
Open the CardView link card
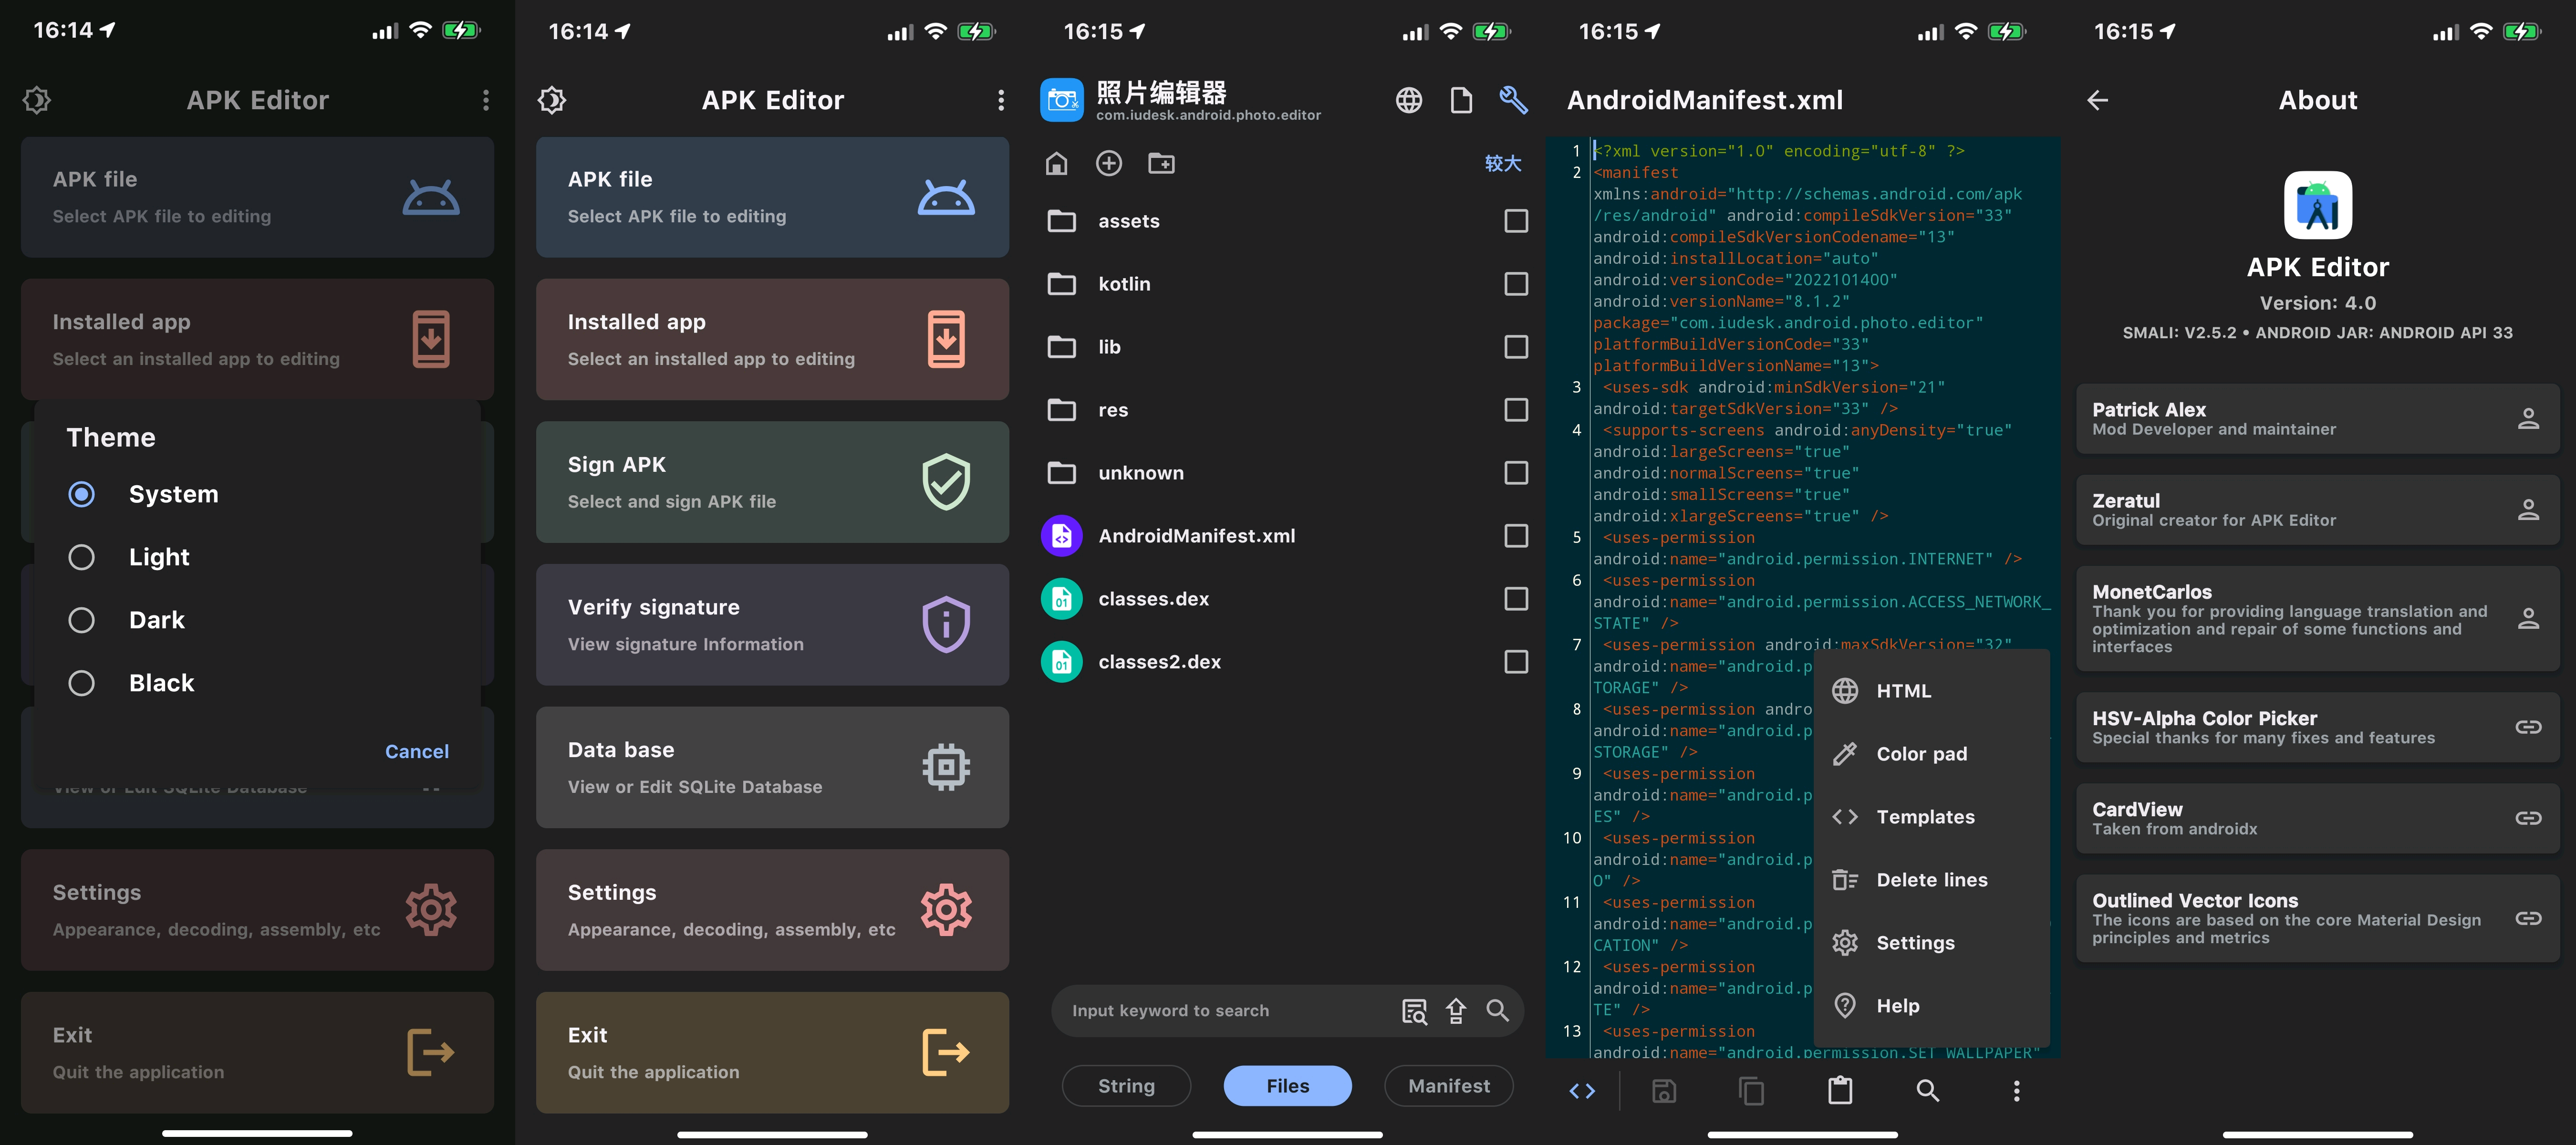(2318, 818)
